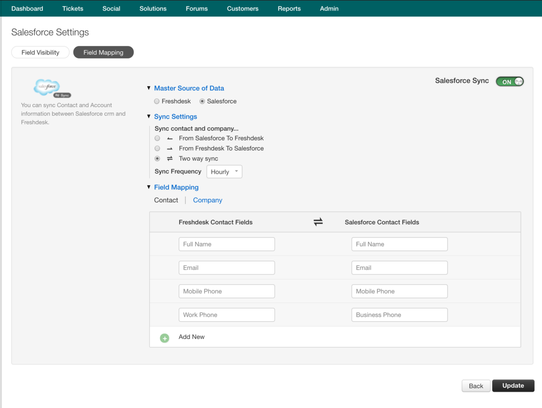542x408 pixels.
Task: Click the Update button
Action: [513, 385]
